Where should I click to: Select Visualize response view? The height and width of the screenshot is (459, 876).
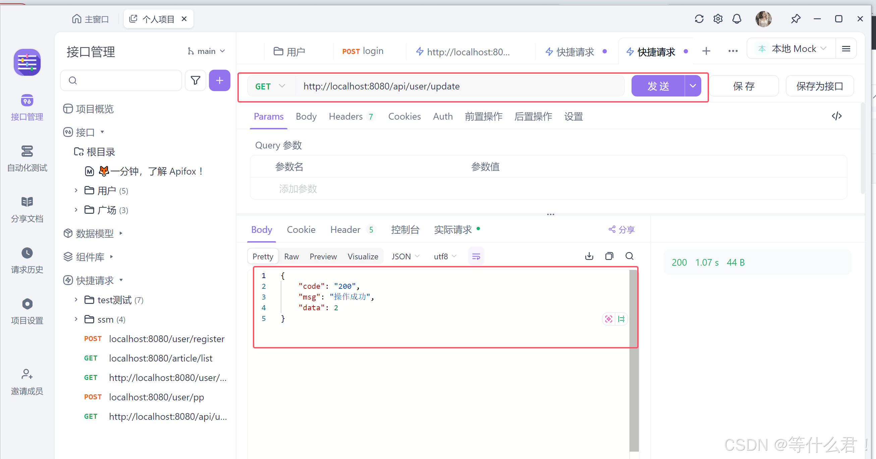tap(363, 257)
